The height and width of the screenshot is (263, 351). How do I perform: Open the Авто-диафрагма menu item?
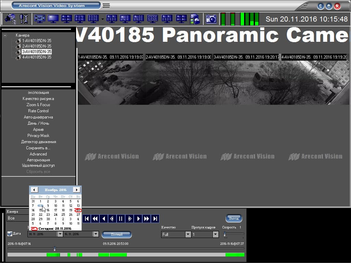(38, 117)
